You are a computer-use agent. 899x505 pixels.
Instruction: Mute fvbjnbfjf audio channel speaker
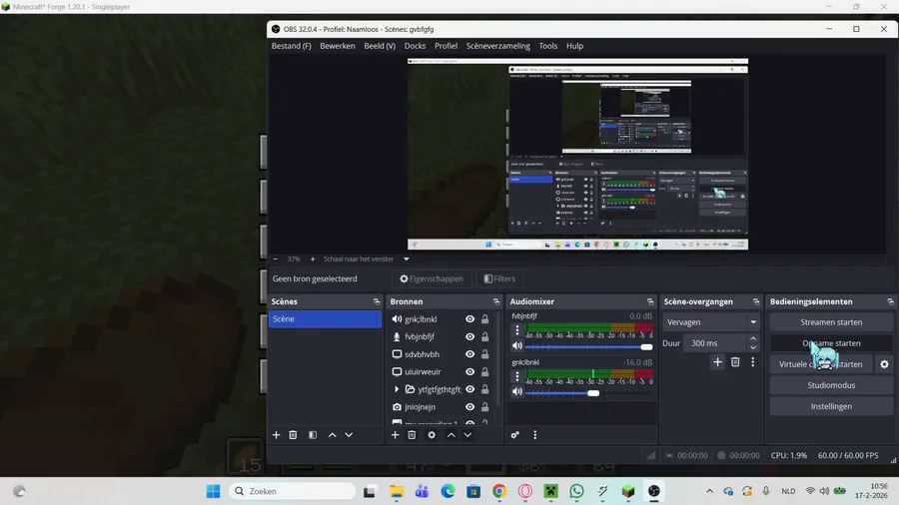click(517, 346)
